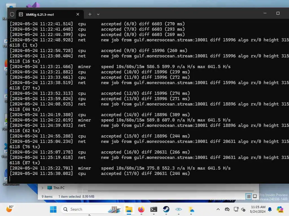Click the 'accepted (9/0) diff 15996' line
Viewport: 289px width, 216px height.
(98, 51)
